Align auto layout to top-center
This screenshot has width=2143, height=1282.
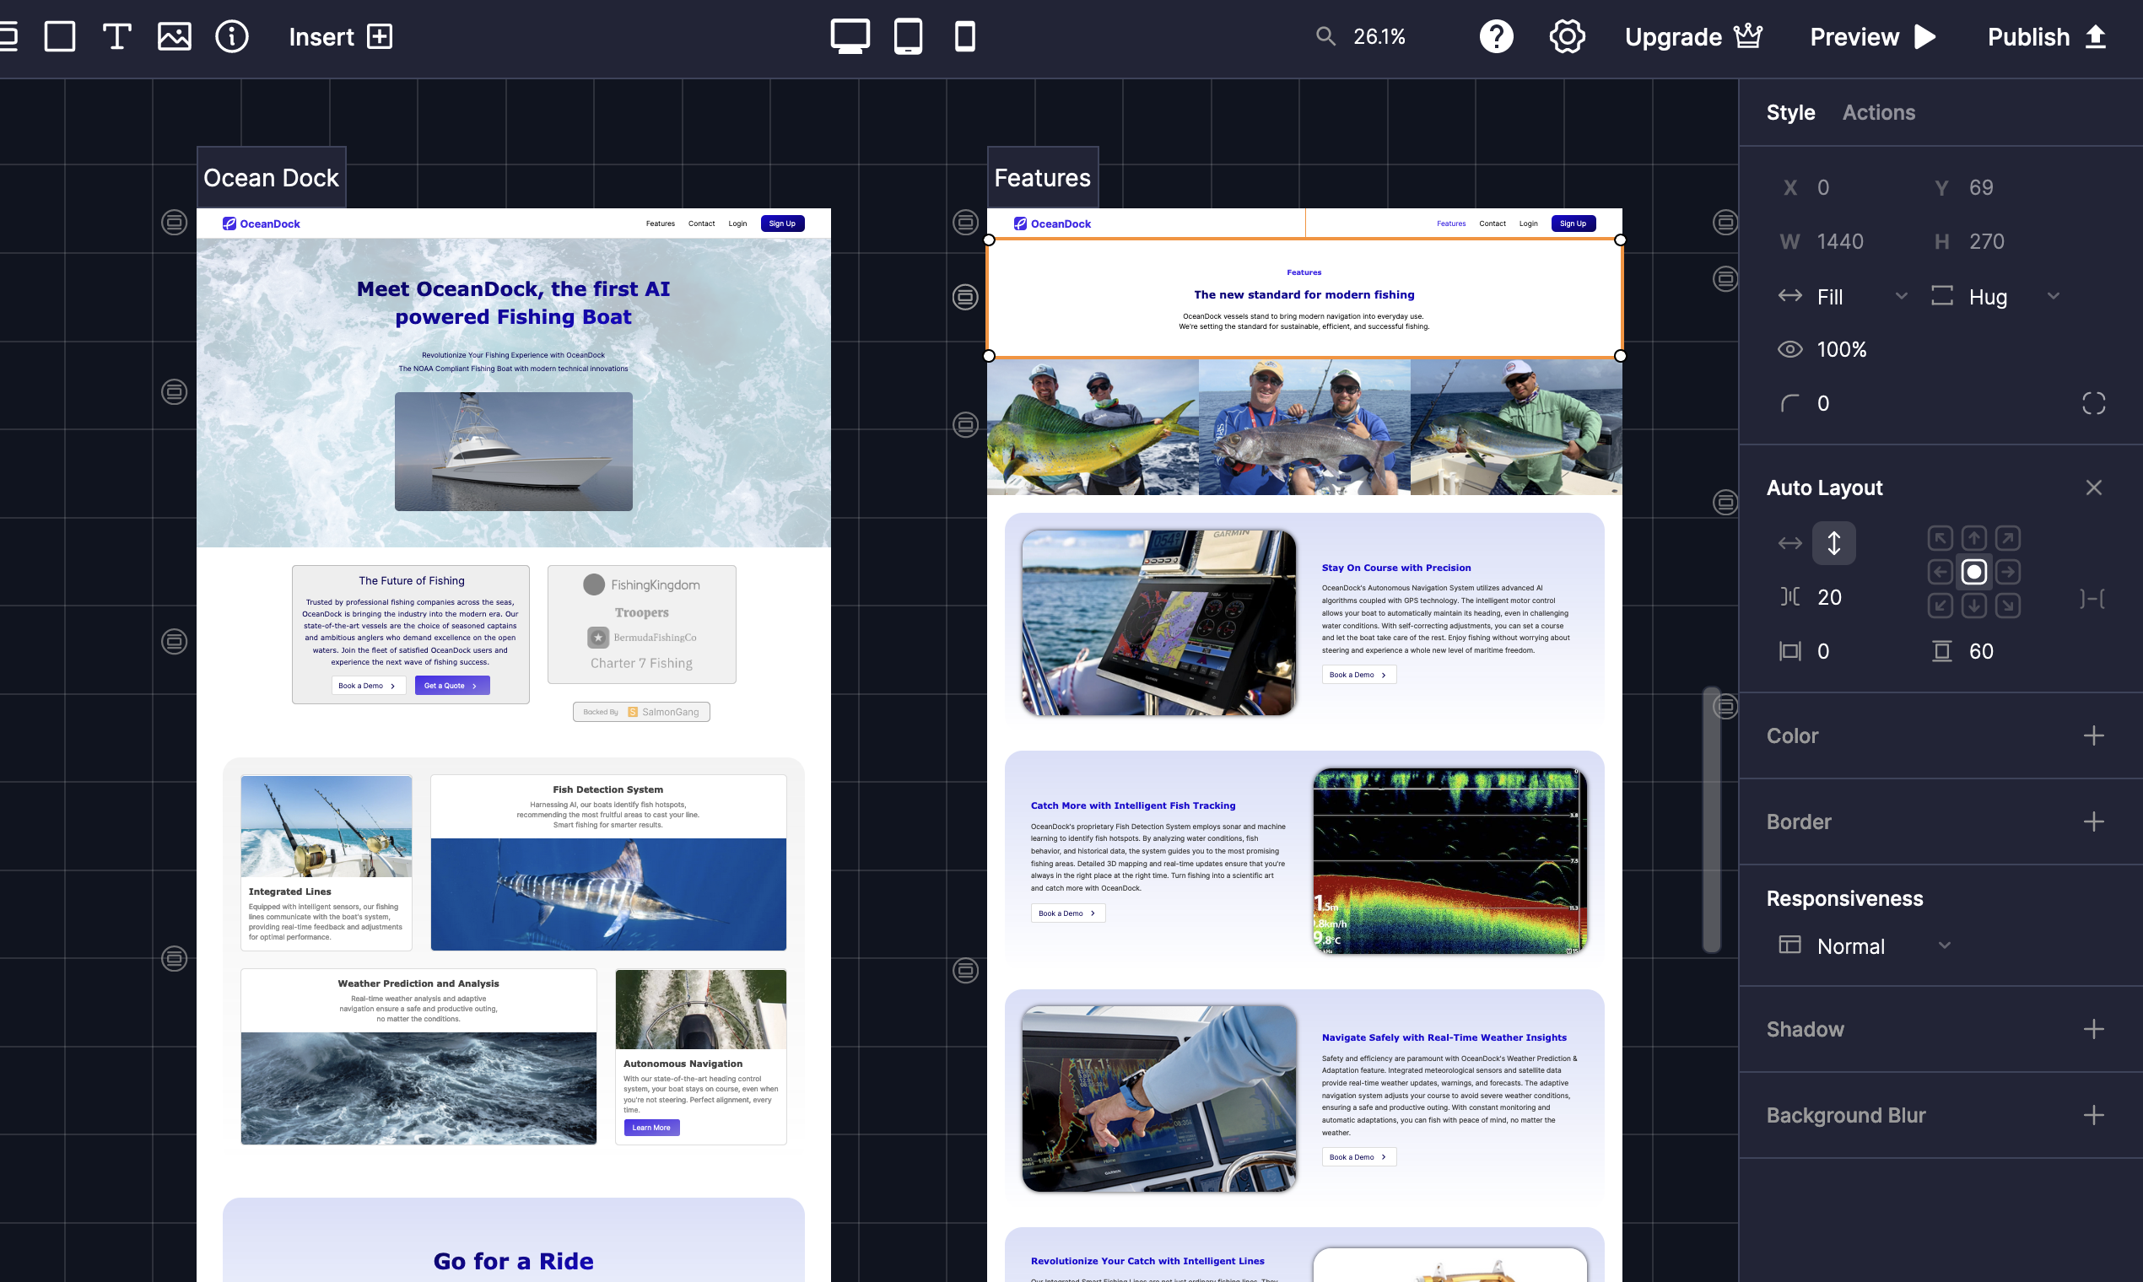(x=1973, y=538)
